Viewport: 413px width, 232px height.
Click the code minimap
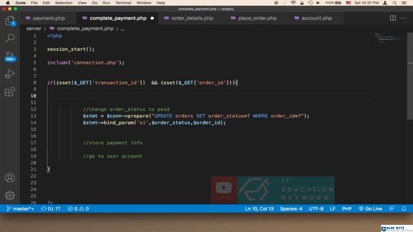pyautogui.click(x=390, y=38)
